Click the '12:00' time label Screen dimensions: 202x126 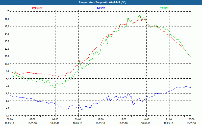100,119
